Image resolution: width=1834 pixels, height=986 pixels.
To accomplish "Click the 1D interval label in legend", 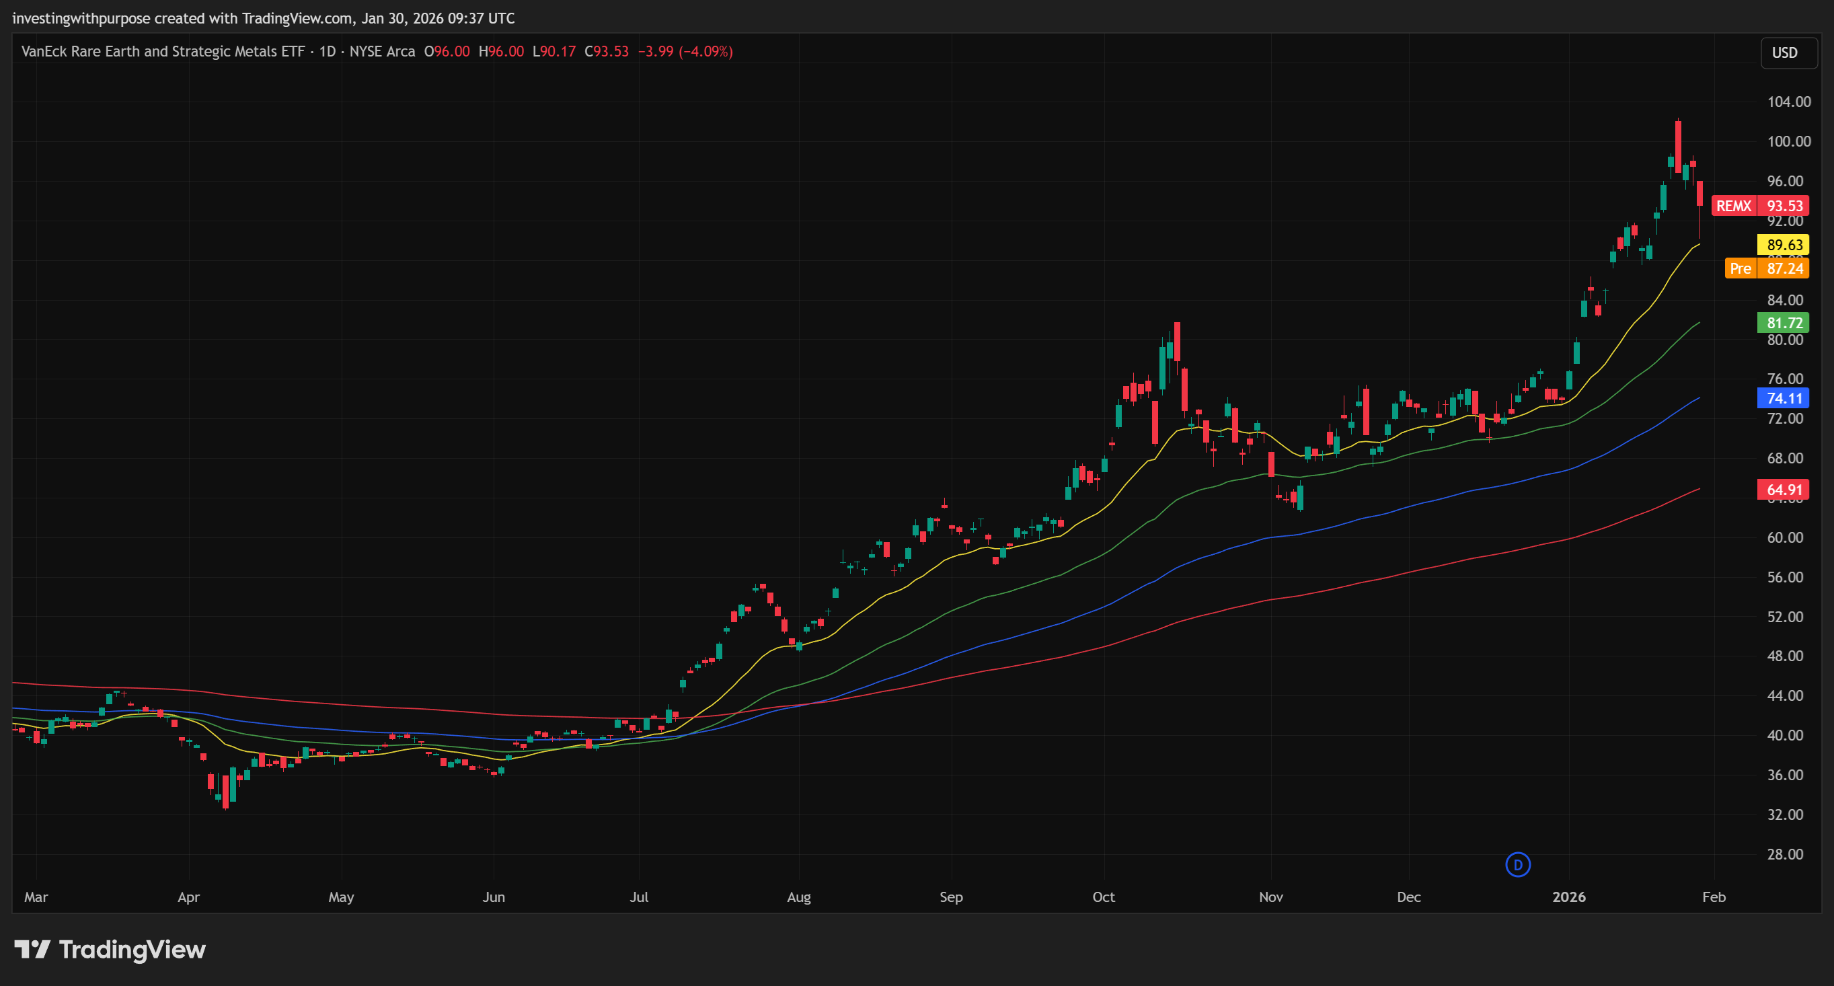I will coord(327,51).
